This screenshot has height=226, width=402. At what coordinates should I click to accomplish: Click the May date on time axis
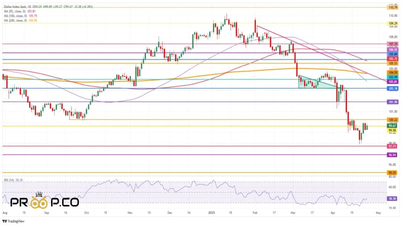click(x=378, y=213)
